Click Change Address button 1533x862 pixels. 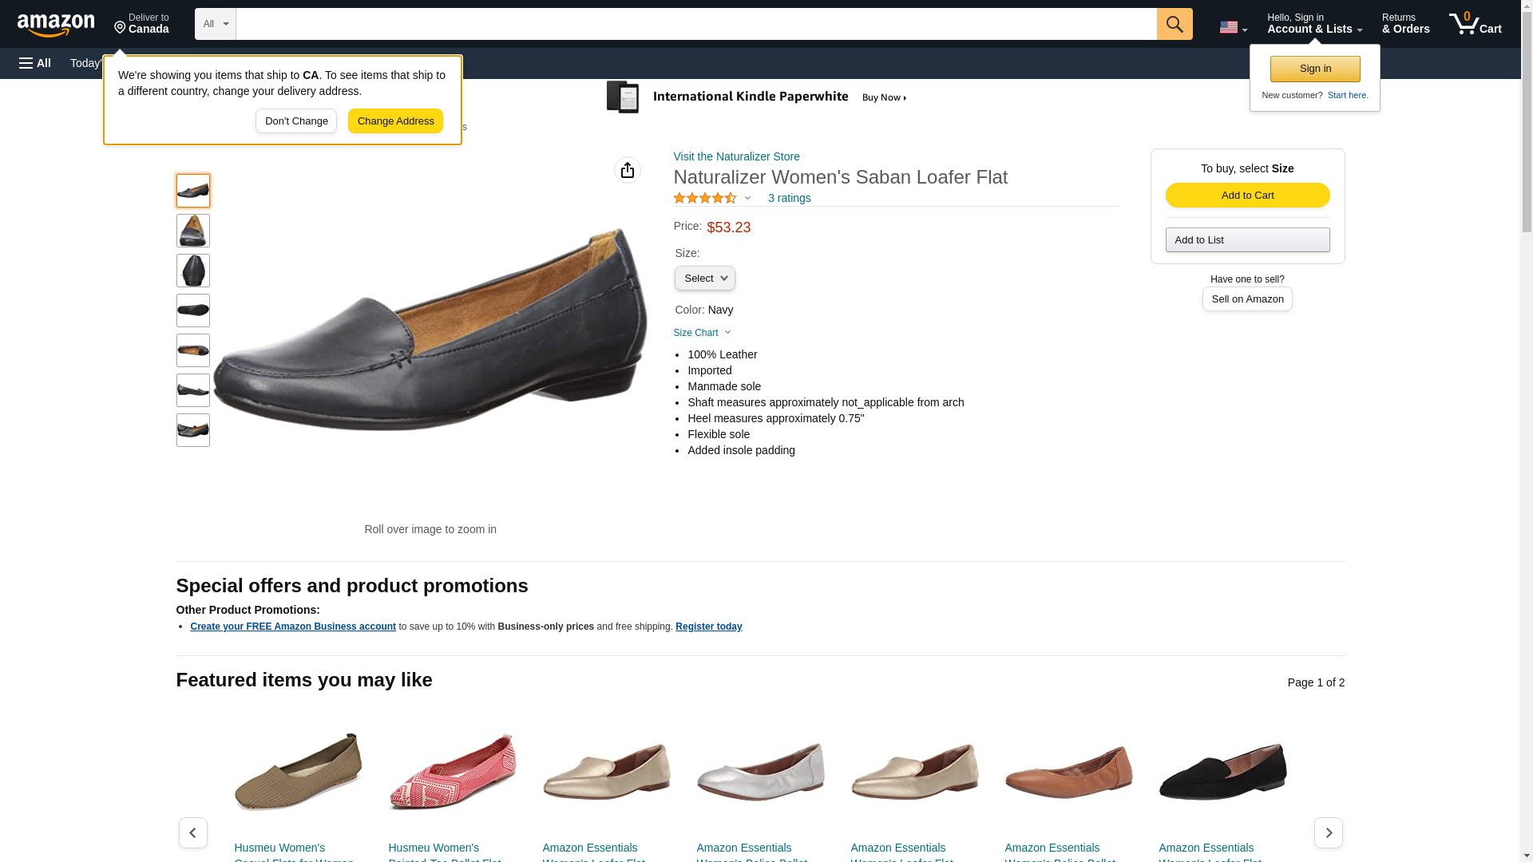[x=395, y=121]
